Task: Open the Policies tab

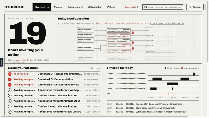Action: (x=111, y=7)
